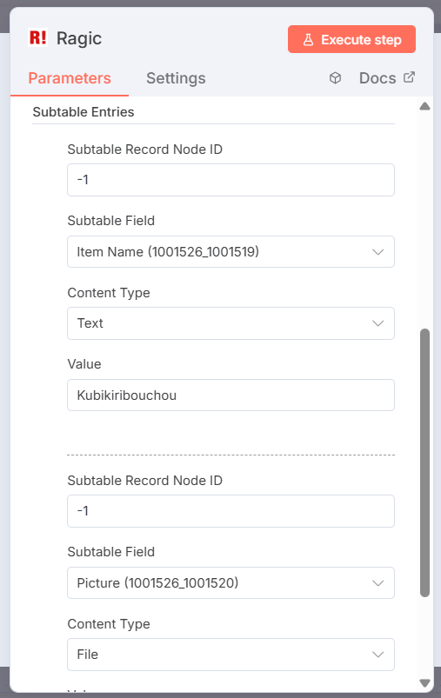The image size is (441, 698).
Task: Click the flask icon in Execute step
Action: [x=308, y=40]
